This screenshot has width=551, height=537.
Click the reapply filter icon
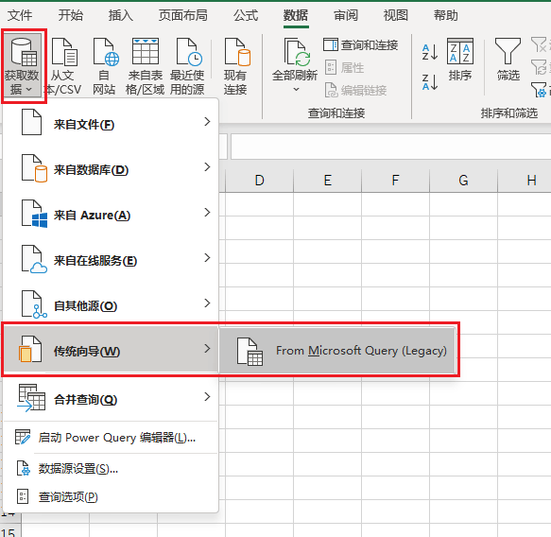[x=539, y=67]
